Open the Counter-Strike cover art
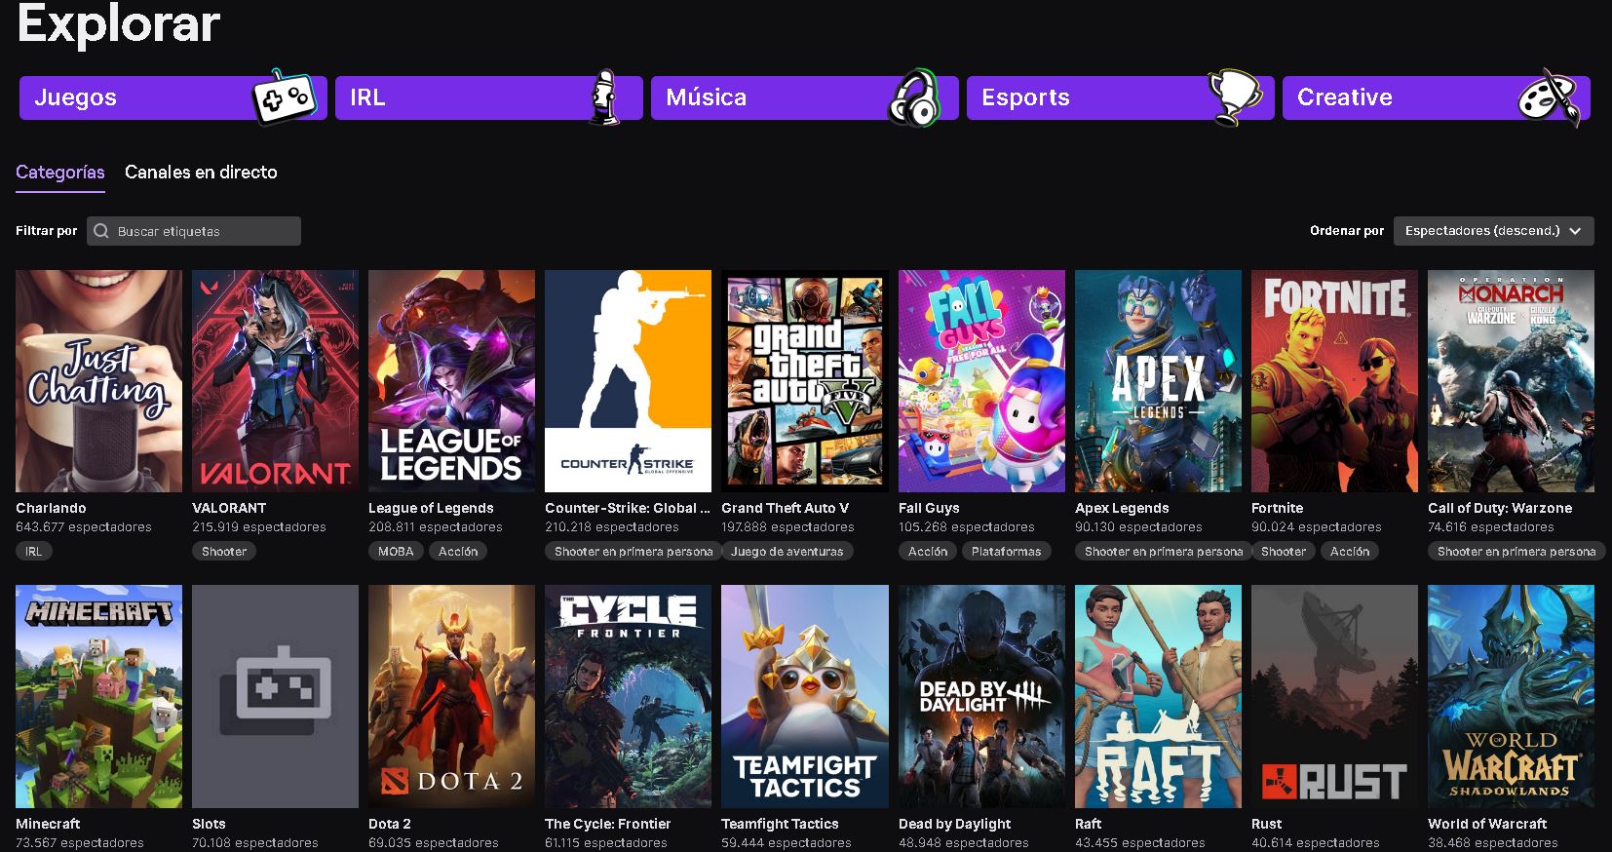This screenshot has height=852, width=1612. (628, 381)
